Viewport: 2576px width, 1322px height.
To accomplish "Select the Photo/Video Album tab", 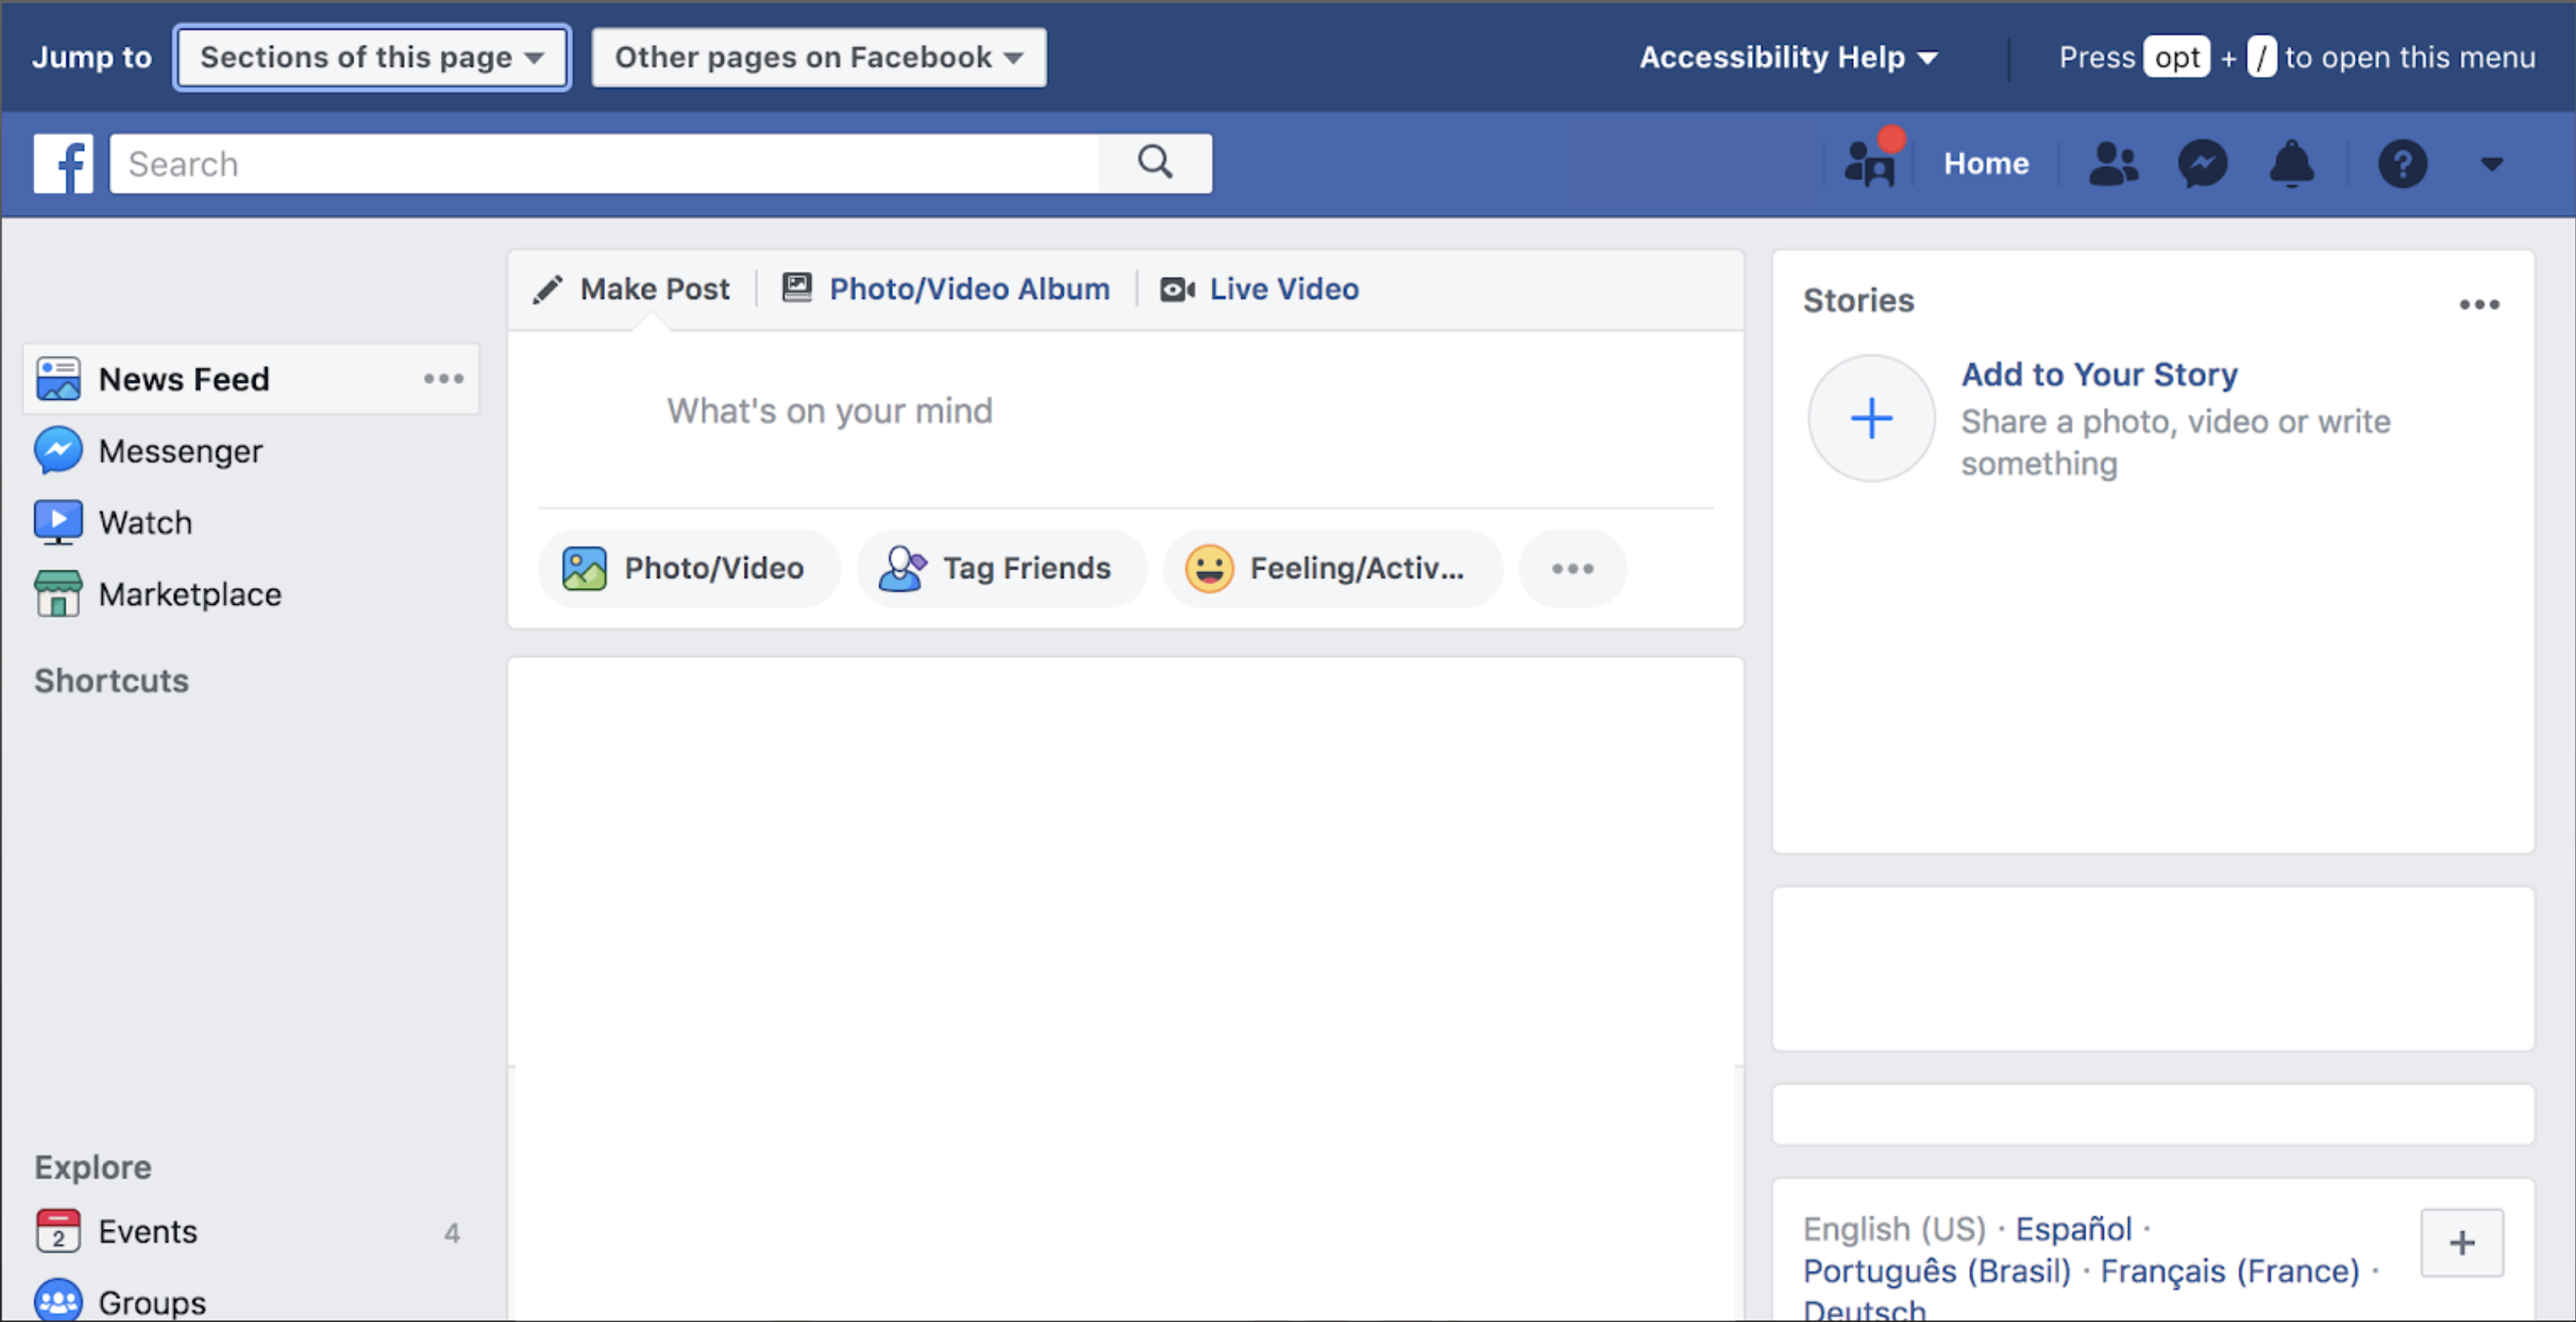I will pyautogui.click(x=946, y=289).
